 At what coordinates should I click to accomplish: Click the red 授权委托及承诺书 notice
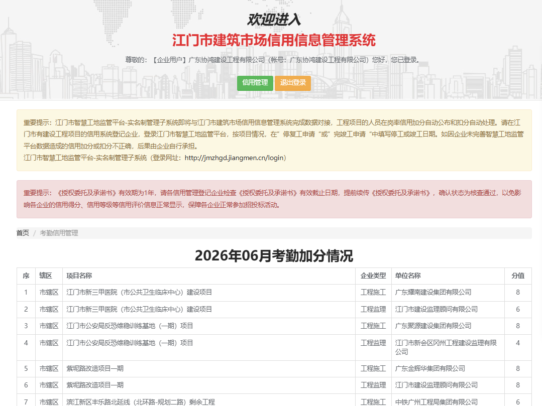coord(274,199)
